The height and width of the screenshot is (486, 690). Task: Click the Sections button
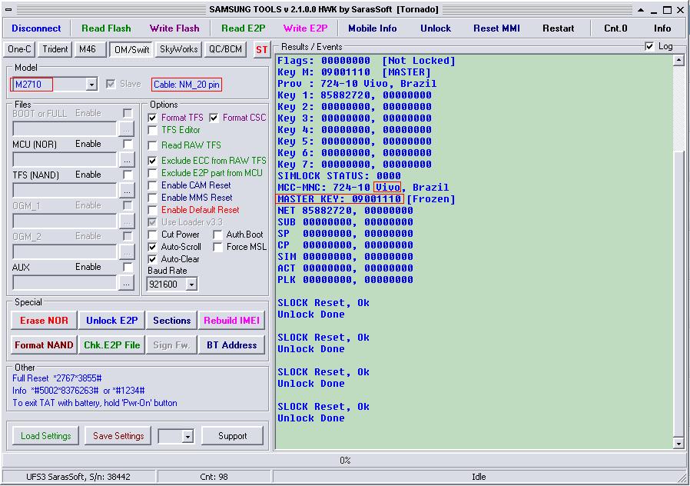(x=171, y=321)
